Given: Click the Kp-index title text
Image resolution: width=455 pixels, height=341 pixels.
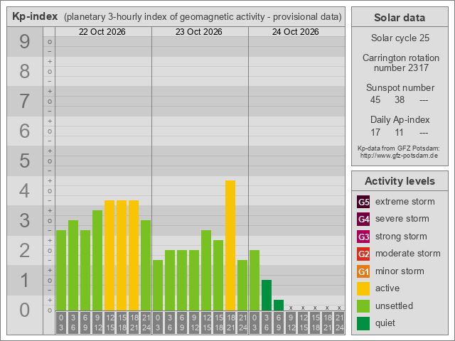Looking at the screenshot, I should click(35, 16).
